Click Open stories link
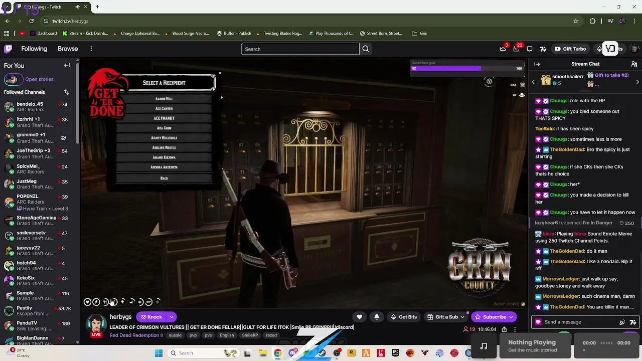Image resolution: width=642 pixels, height=361 pixels. click(x=39, y=79)
